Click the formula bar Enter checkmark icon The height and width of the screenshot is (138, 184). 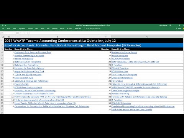coord(24,33)
